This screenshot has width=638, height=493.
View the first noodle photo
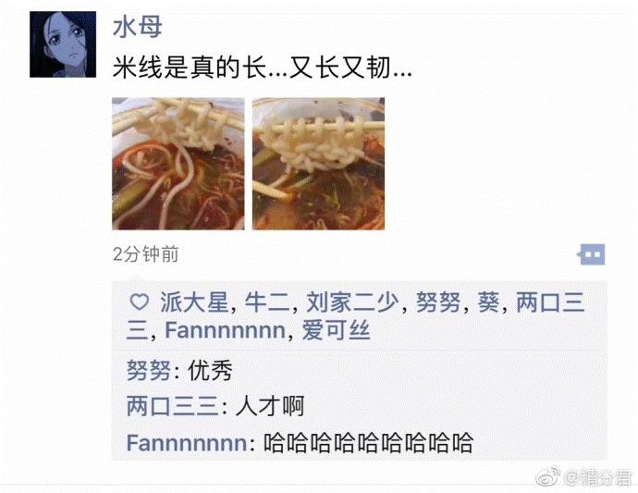178,164
